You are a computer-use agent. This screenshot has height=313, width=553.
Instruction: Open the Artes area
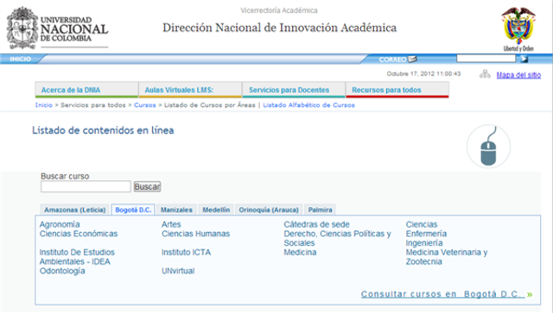click(x=171, y=225)
